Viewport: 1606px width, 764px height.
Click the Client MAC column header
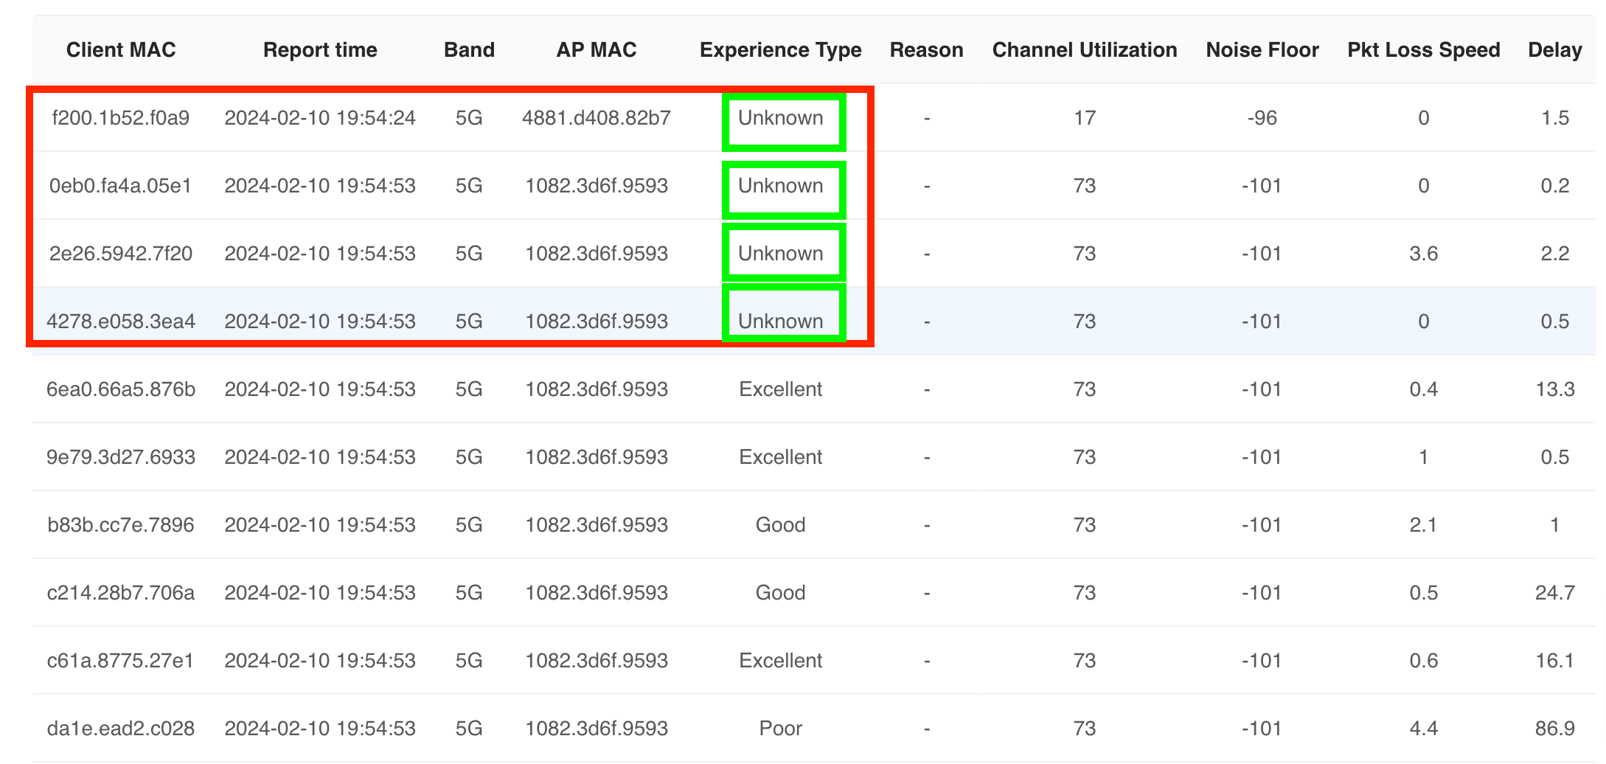(121, 50)
